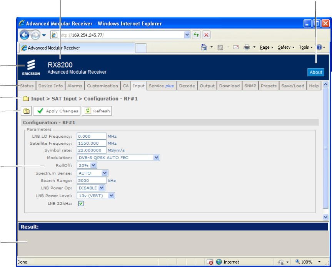Open the zoom level dropdown arrow
The height and width of the screenshot is (267, 332).
point(319,262)
